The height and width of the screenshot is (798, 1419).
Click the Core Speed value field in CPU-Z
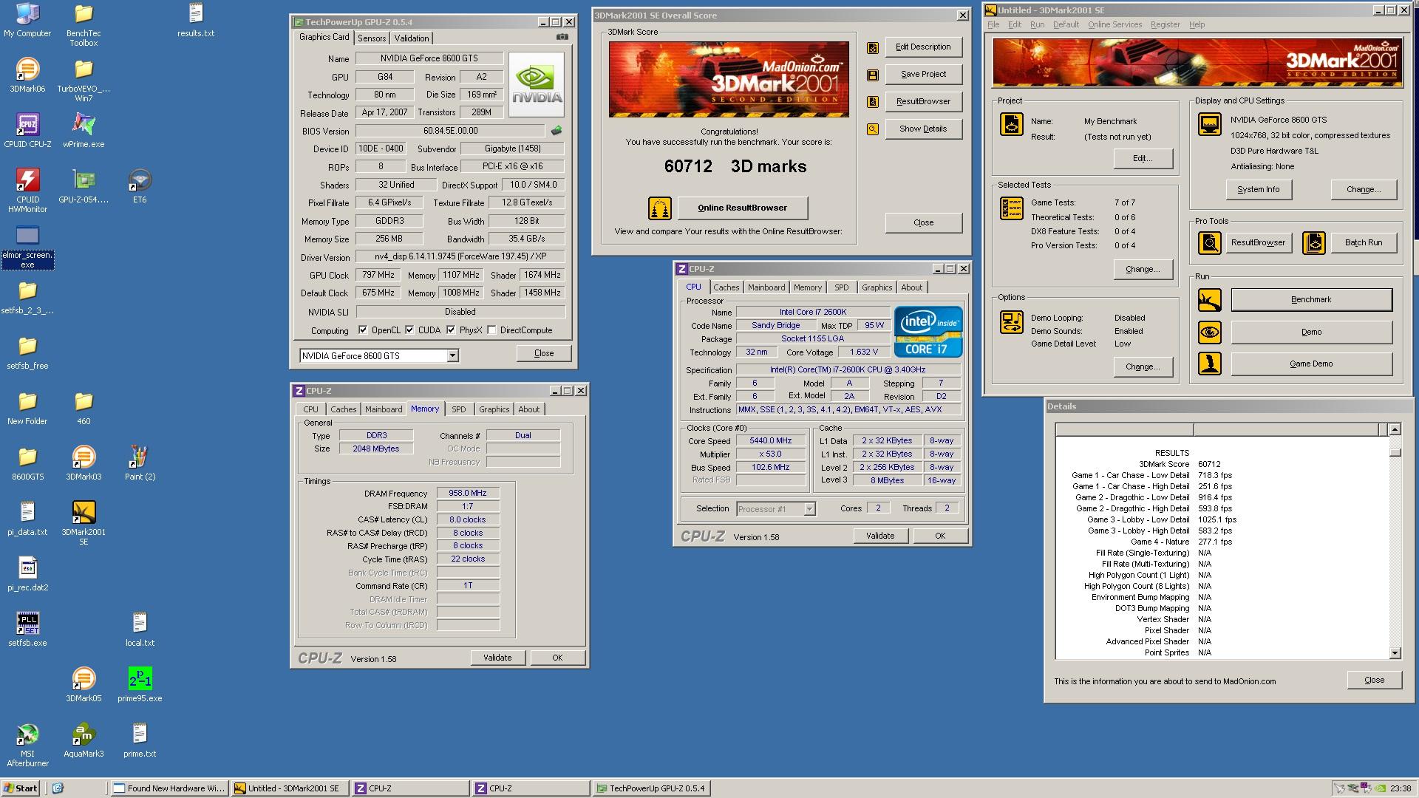pos(770,441)
